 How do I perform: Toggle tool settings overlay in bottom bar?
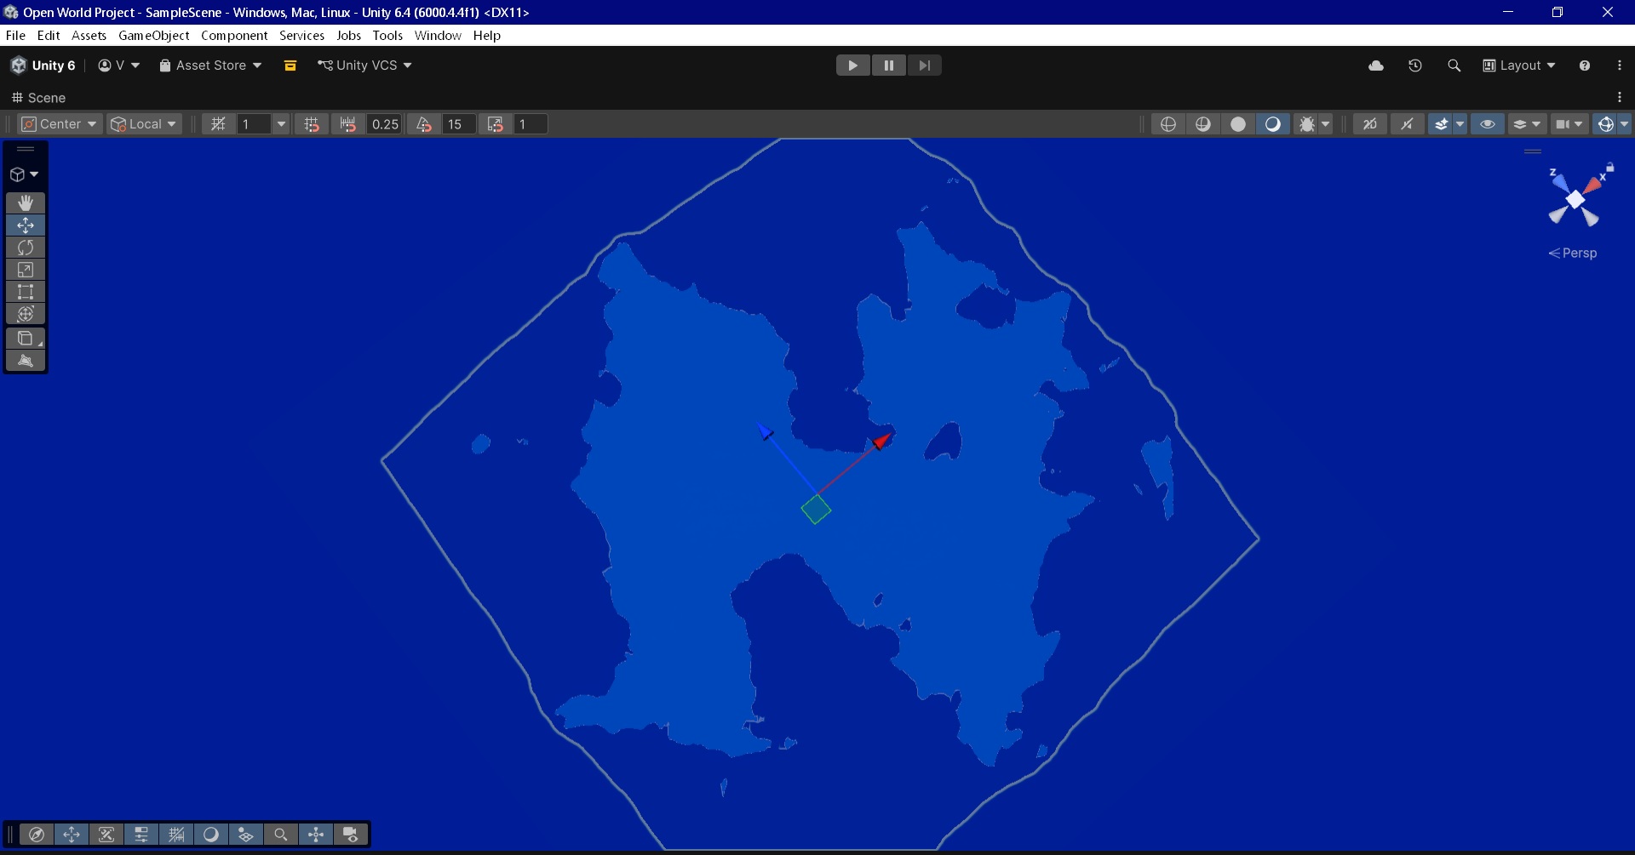pos(141,835)
